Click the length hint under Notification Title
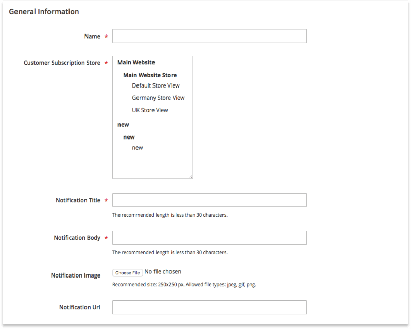 pyautogui.click(x=170, y=215)
